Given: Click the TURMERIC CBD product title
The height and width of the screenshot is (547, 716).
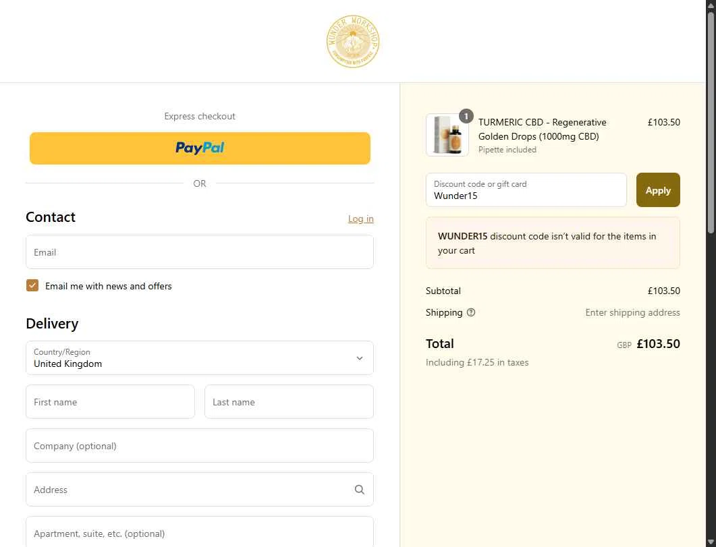Looking at the screenshot, I should click(542, 129).
